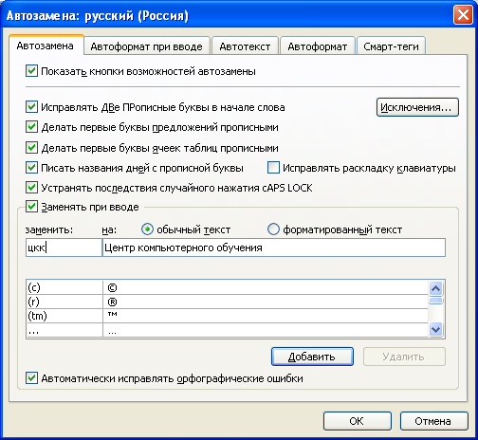Screen dimensions: 478x440
Task: Cancel with the Отмена button
Action: [433, 421]
